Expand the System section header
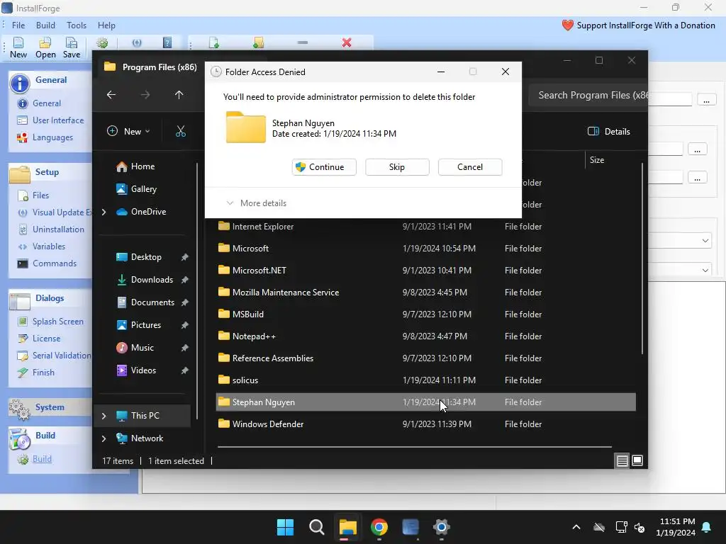Screen dimensions: 726x544 pos(50,407)
